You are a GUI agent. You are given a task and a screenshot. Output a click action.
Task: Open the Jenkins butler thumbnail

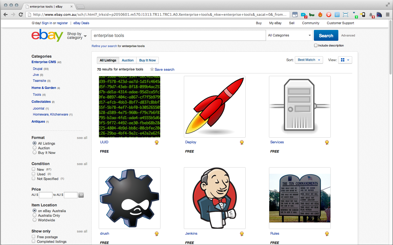215,198
